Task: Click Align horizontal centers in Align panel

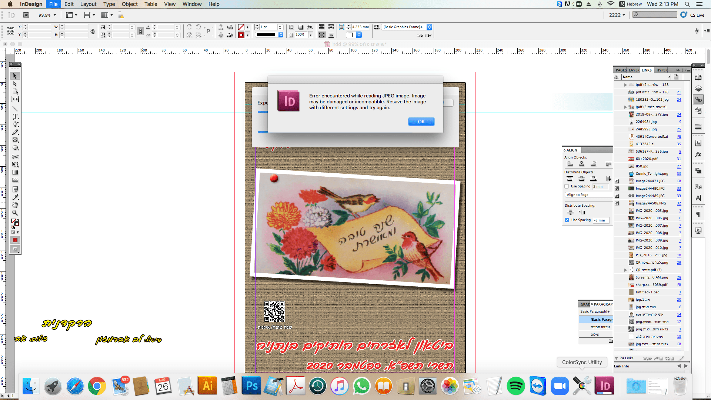Action: [582, 164]
